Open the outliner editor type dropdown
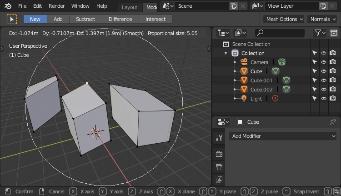Image resolution: width=341 pixels, height=196 pixels. (x=224, y=33)
